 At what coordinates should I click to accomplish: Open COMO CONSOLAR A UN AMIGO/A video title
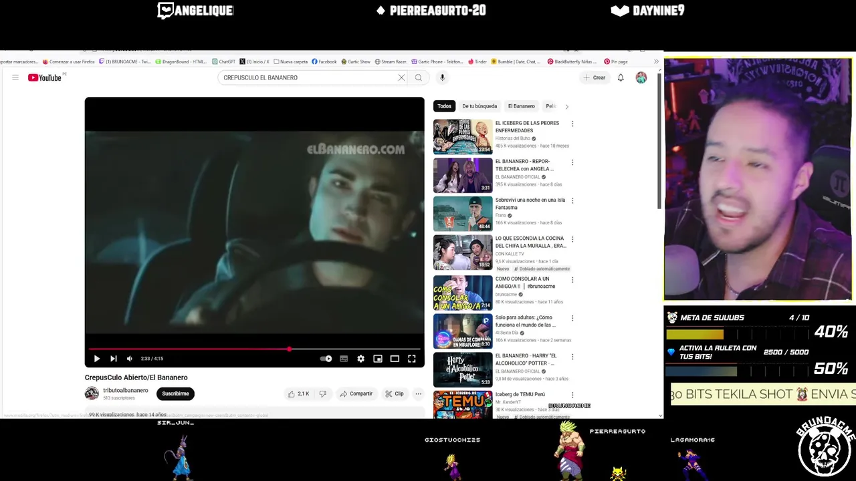[x=525, y=283]
